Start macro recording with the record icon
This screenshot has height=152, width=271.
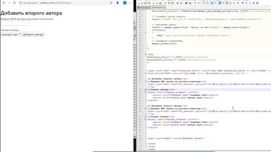click(243, 3)
